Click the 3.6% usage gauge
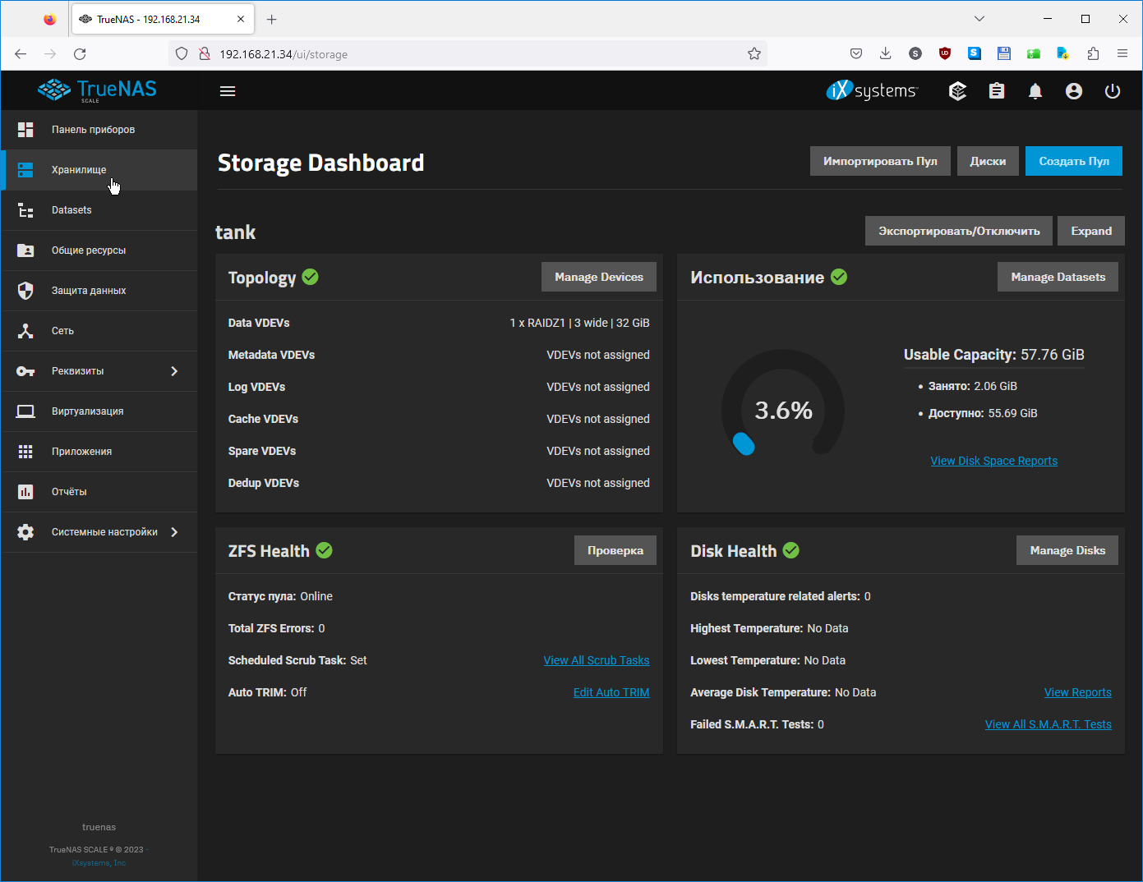The width and height of the screenshot is (1143, 882). pyautogui.click(x=783, y=410)
